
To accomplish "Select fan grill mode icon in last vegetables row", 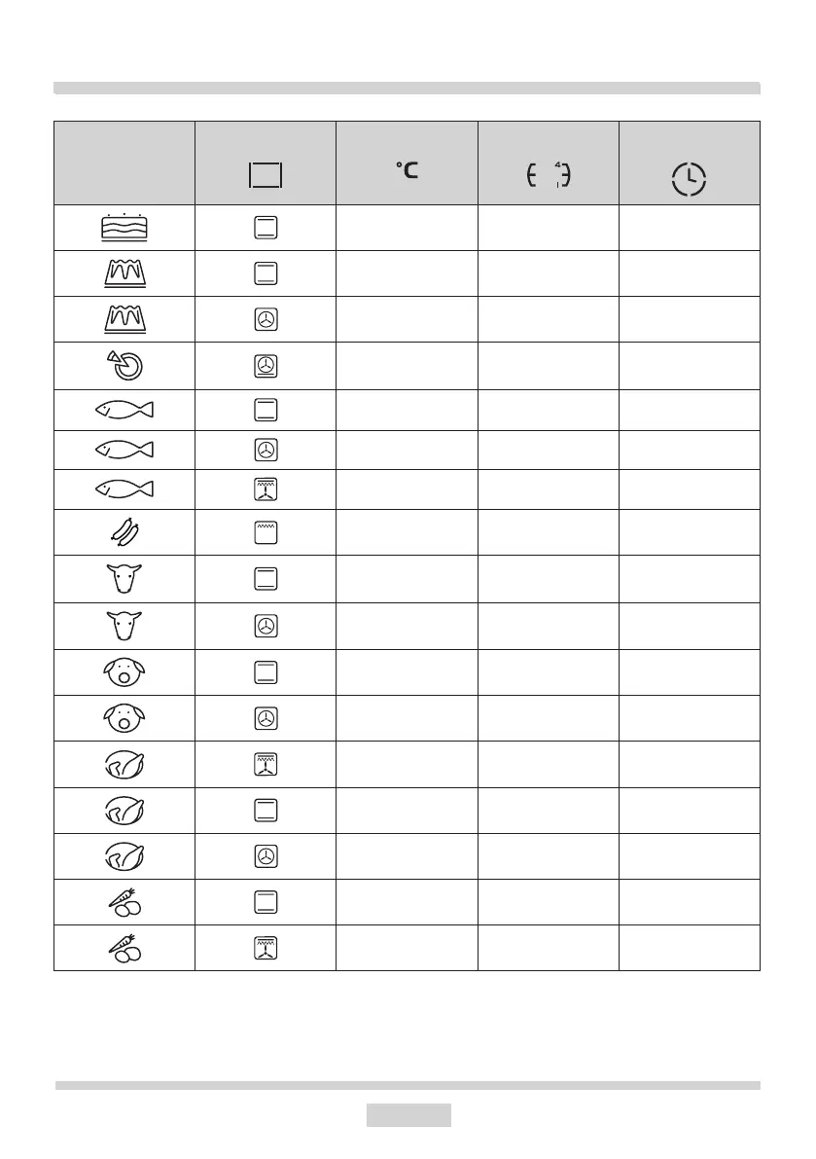I will pyautogui.click(x=266, y=948).
